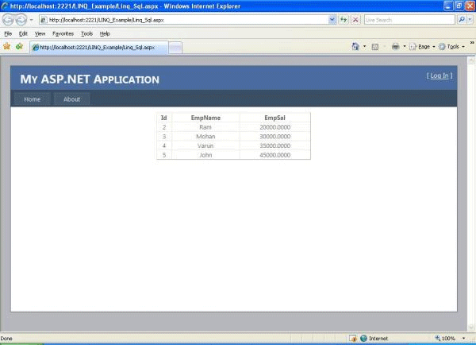Click the browser Forward arrow button
Image resolution: width=476 pixels, height=345 pixels.
(21, 20)
